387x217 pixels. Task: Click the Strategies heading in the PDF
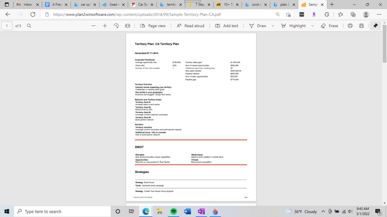click(x=142, y=172)
